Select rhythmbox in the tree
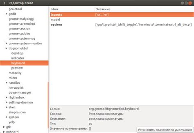The height and width of the screenshot is (133, 194). [16, 98]
